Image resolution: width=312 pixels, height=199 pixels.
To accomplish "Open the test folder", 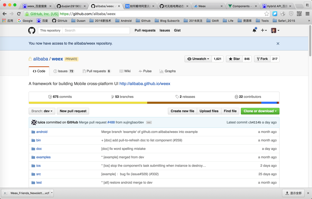I will tap(39, 183).
